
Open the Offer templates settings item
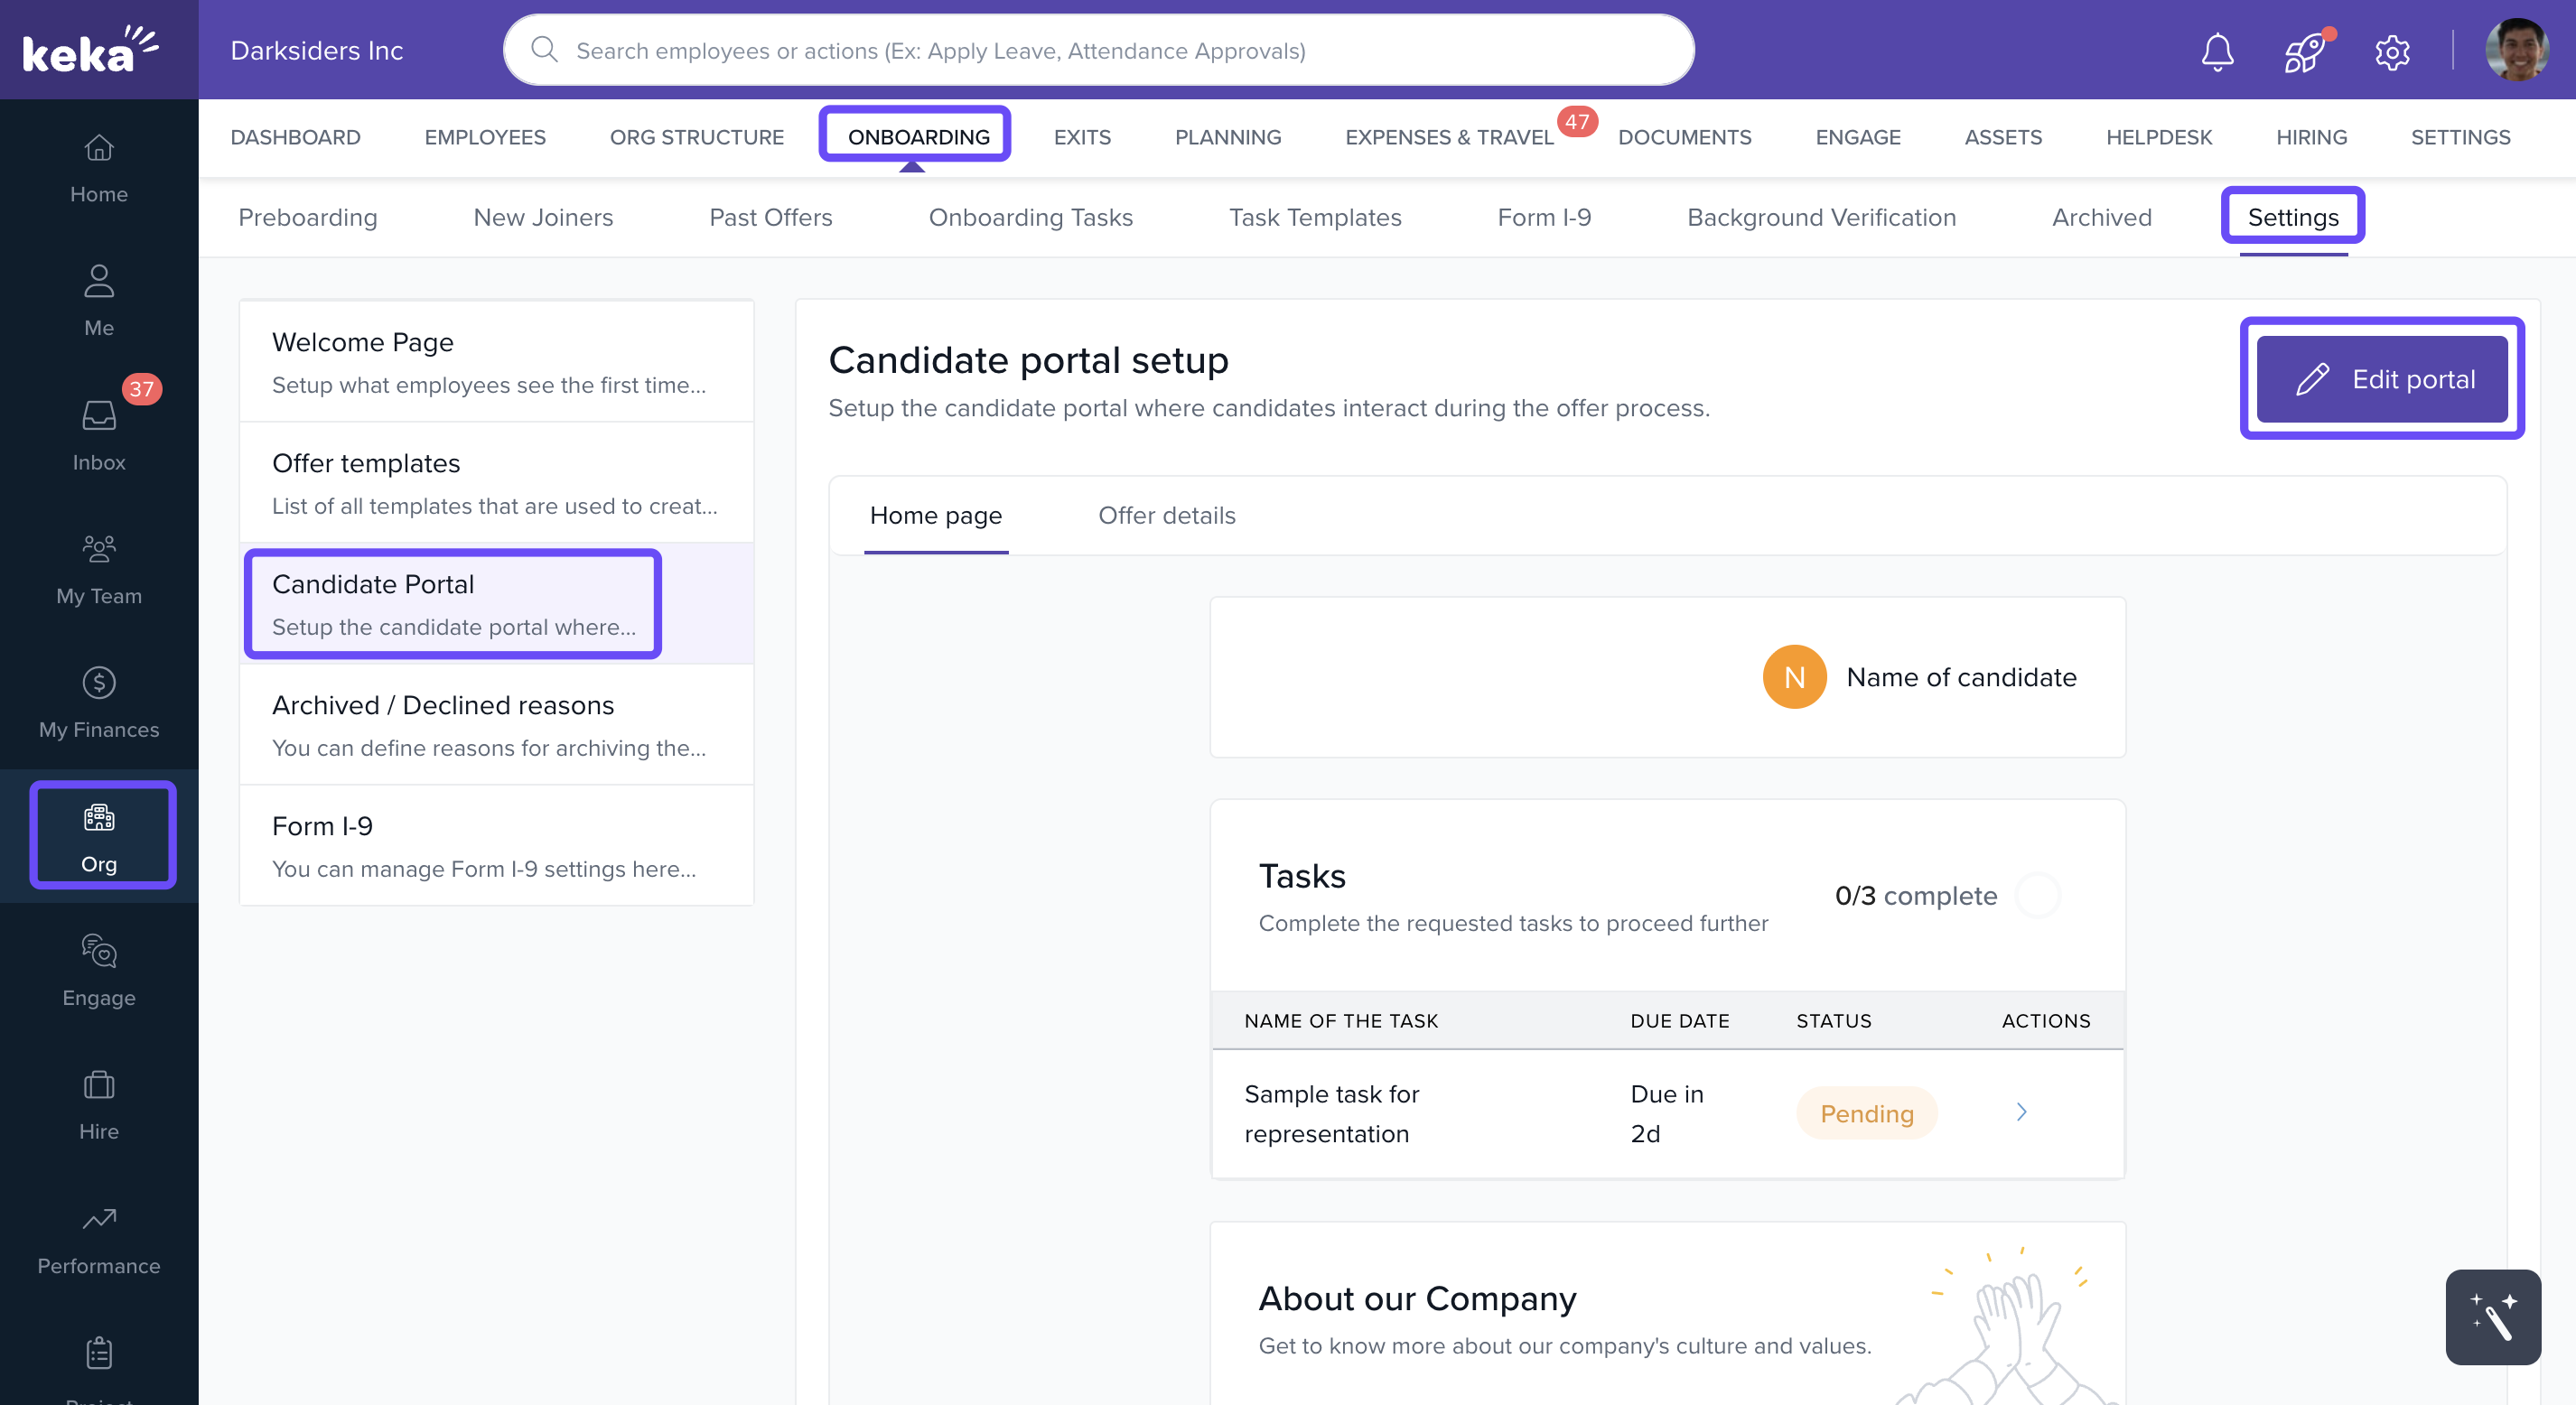coord(495,483)
